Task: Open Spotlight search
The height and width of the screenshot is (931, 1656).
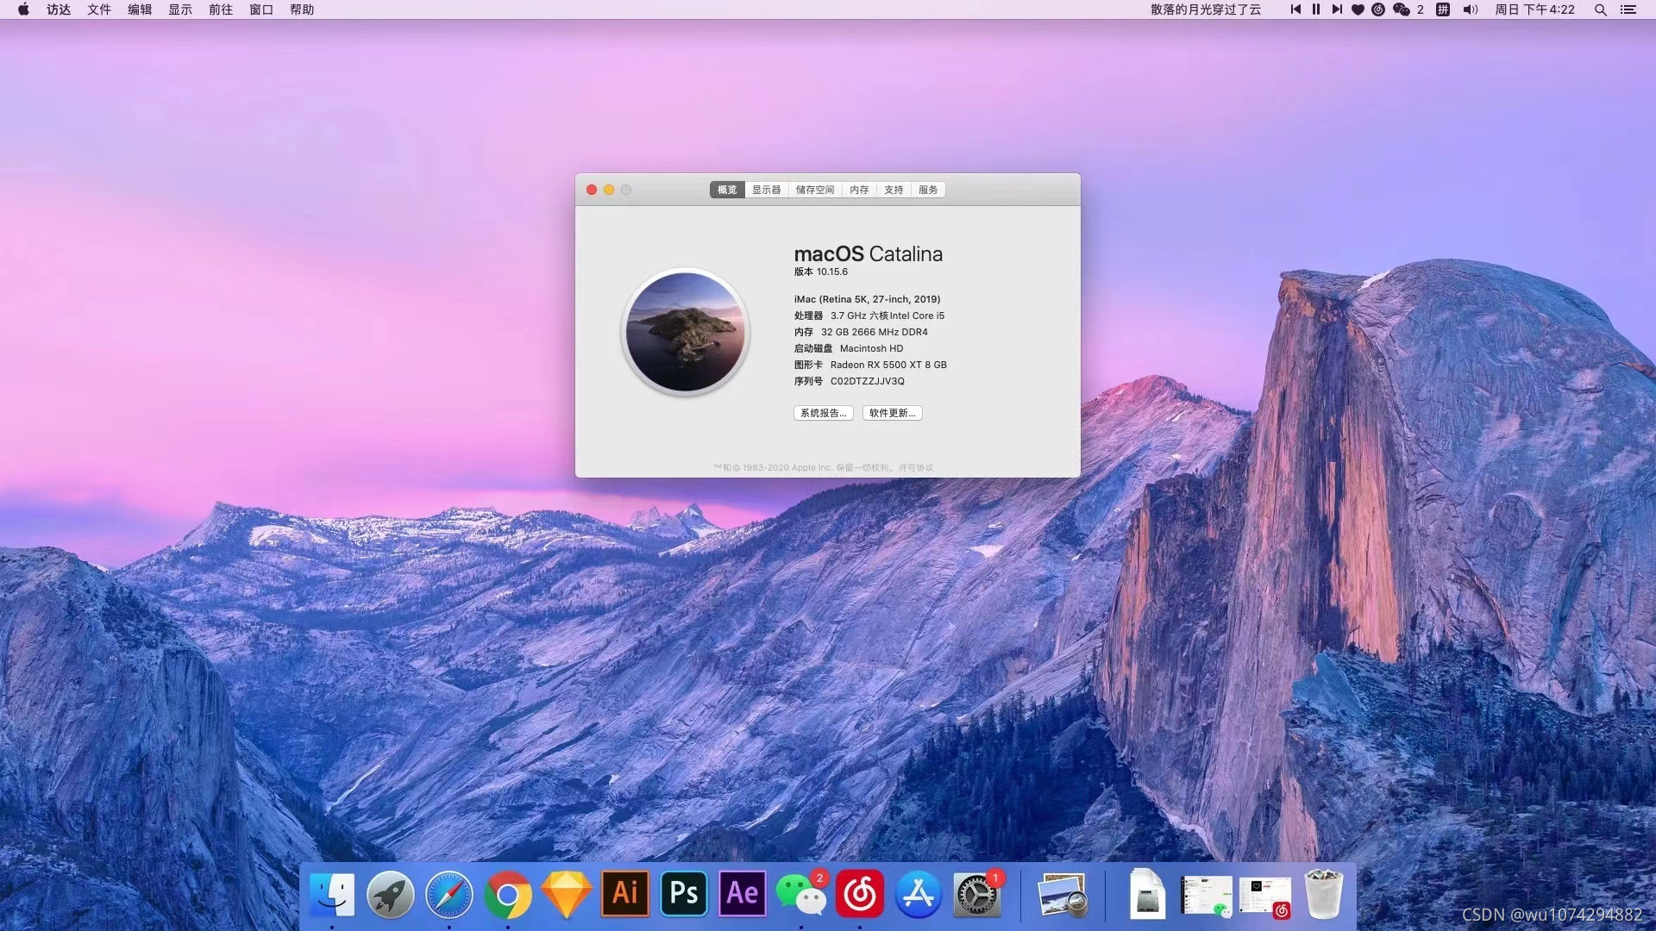Action: click(1601, 9)
